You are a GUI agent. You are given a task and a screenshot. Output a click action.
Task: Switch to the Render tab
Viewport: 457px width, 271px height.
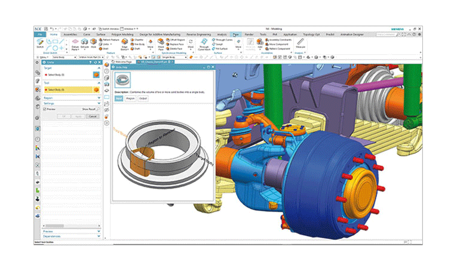(249, 35)
